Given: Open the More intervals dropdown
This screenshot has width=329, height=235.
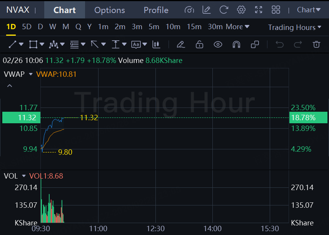Looking at the screenshot, I should click(237, 27).
